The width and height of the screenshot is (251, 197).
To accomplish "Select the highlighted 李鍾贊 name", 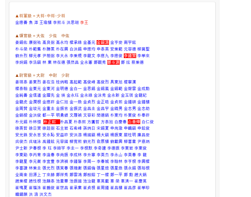I will 130,56.
